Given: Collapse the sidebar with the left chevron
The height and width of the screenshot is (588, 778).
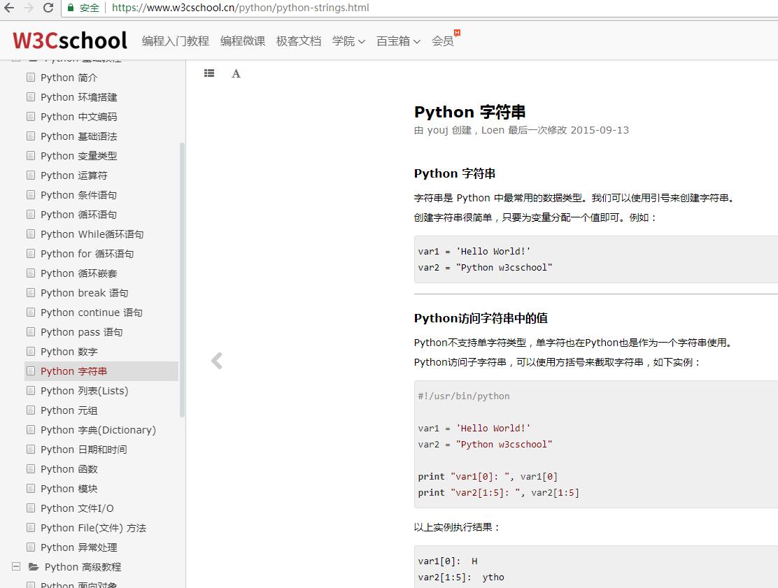Looking at the screenshot, I should [217, 361].
